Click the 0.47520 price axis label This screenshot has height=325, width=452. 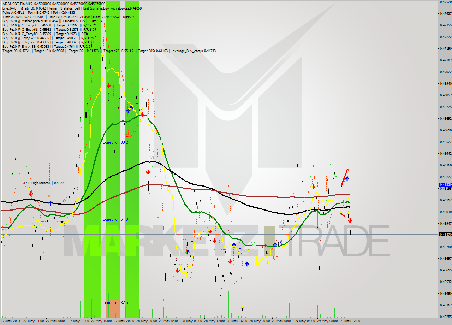[x=446, y=2]
